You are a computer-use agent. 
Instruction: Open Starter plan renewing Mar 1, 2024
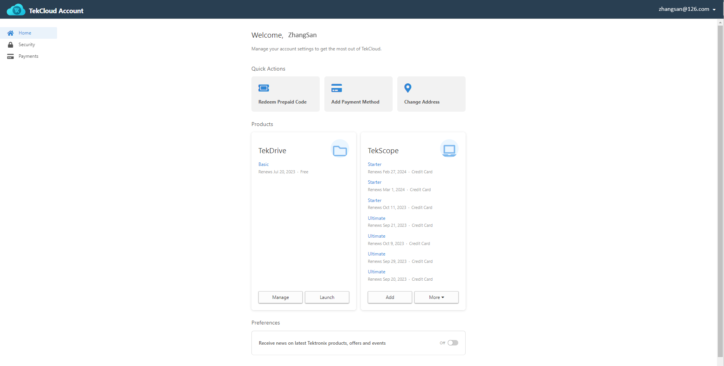click(374, 182)
